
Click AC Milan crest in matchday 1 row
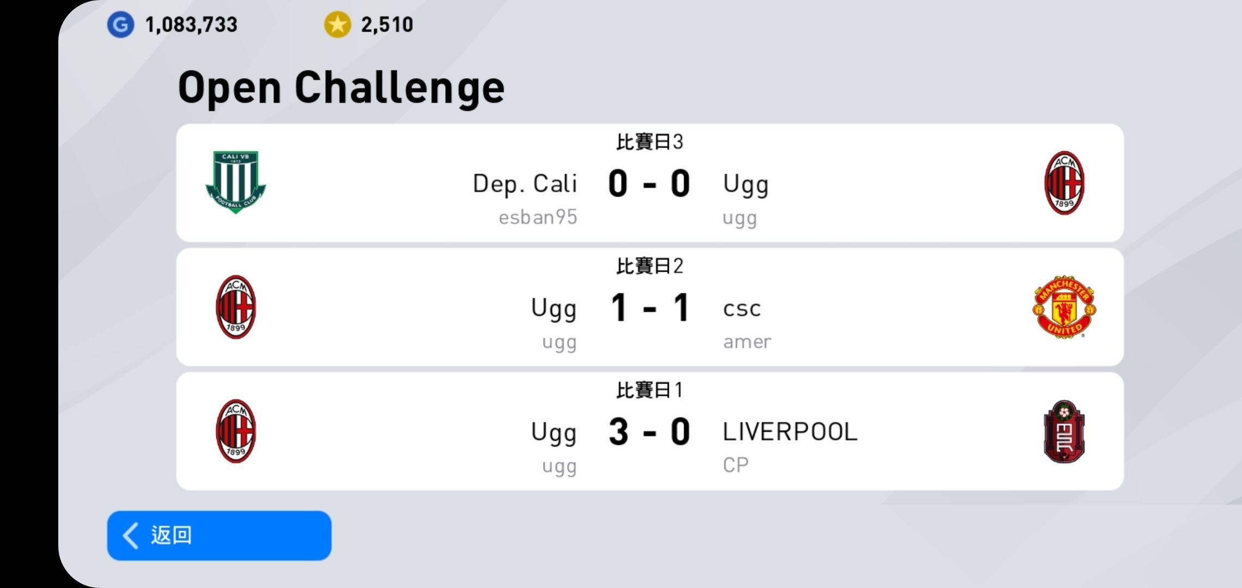click(x=235, y=431)
